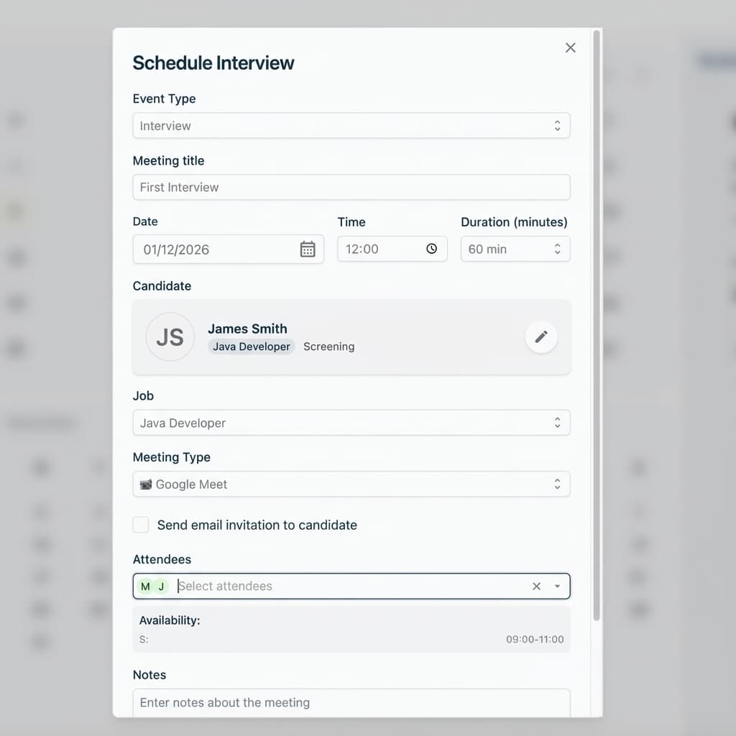Viewport: 736px width, 736px height.
Task: Click the M attendee avatar chip
Action: (x=144, y=586)
